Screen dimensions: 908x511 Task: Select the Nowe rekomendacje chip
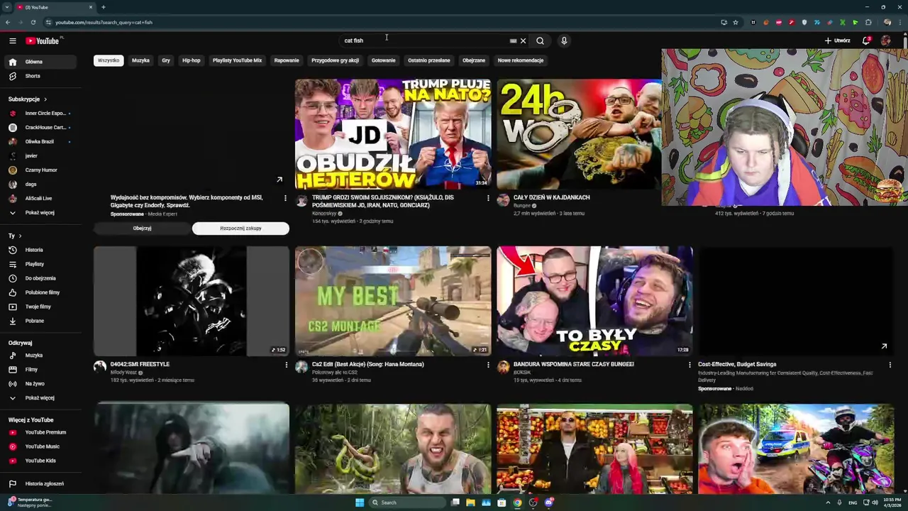(x=521, y=60)
